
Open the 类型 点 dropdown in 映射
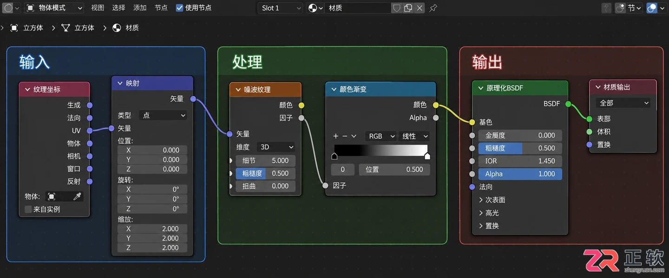(x=164, y=115)
